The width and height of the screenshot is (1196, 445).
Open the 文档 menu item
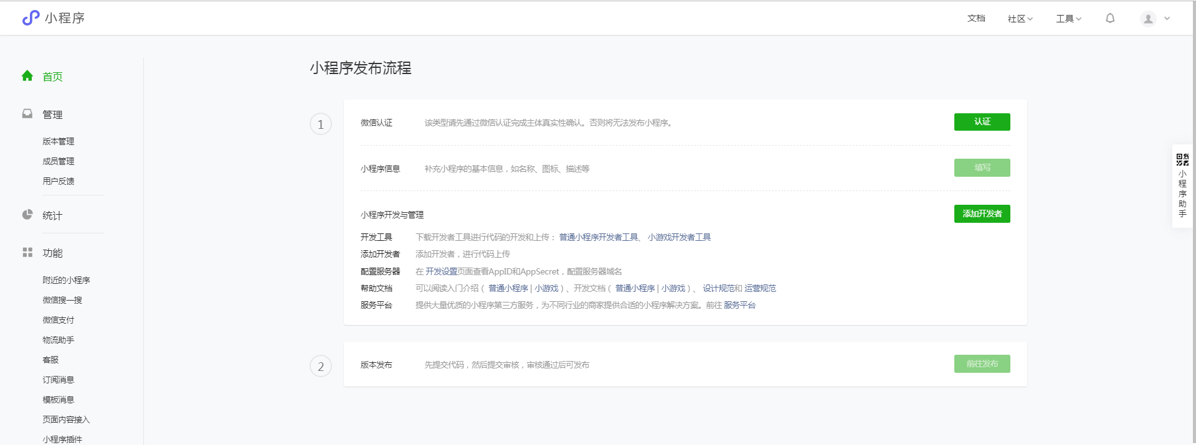(976, 19)
